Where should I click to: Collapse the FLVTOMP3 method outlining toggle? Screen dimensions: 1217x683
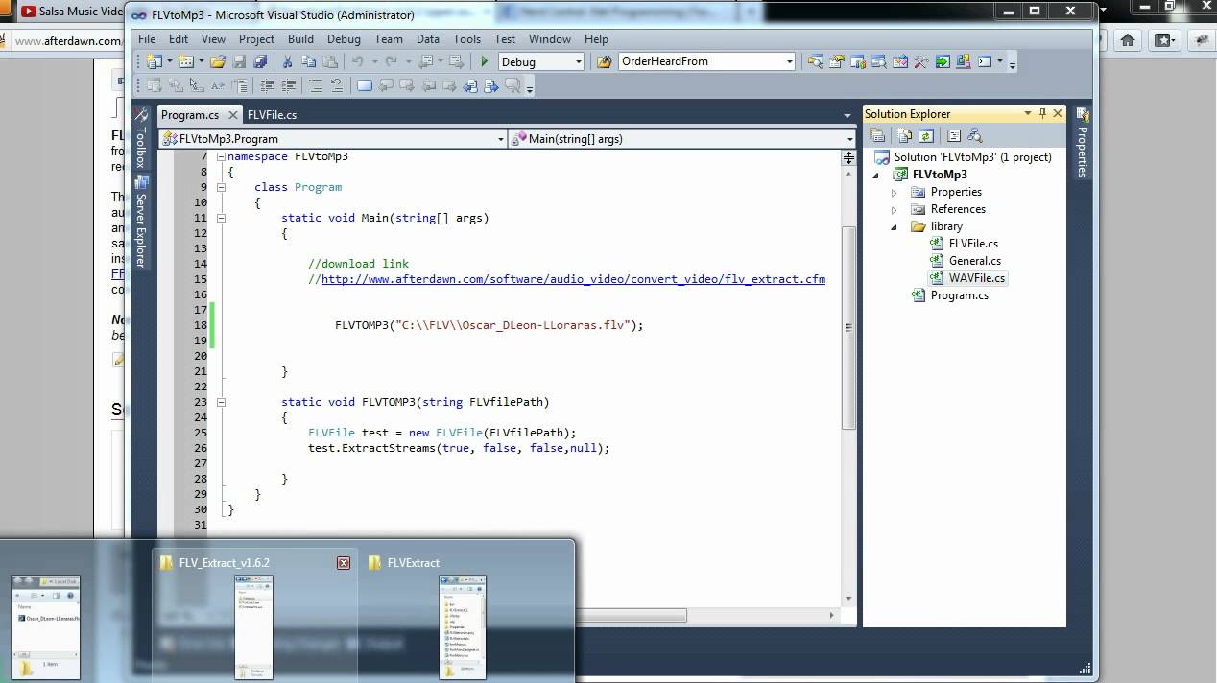tap(221, 402)
